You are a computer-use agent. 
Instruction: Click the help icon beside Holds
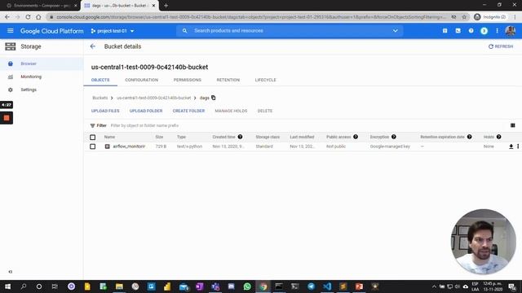498,137
